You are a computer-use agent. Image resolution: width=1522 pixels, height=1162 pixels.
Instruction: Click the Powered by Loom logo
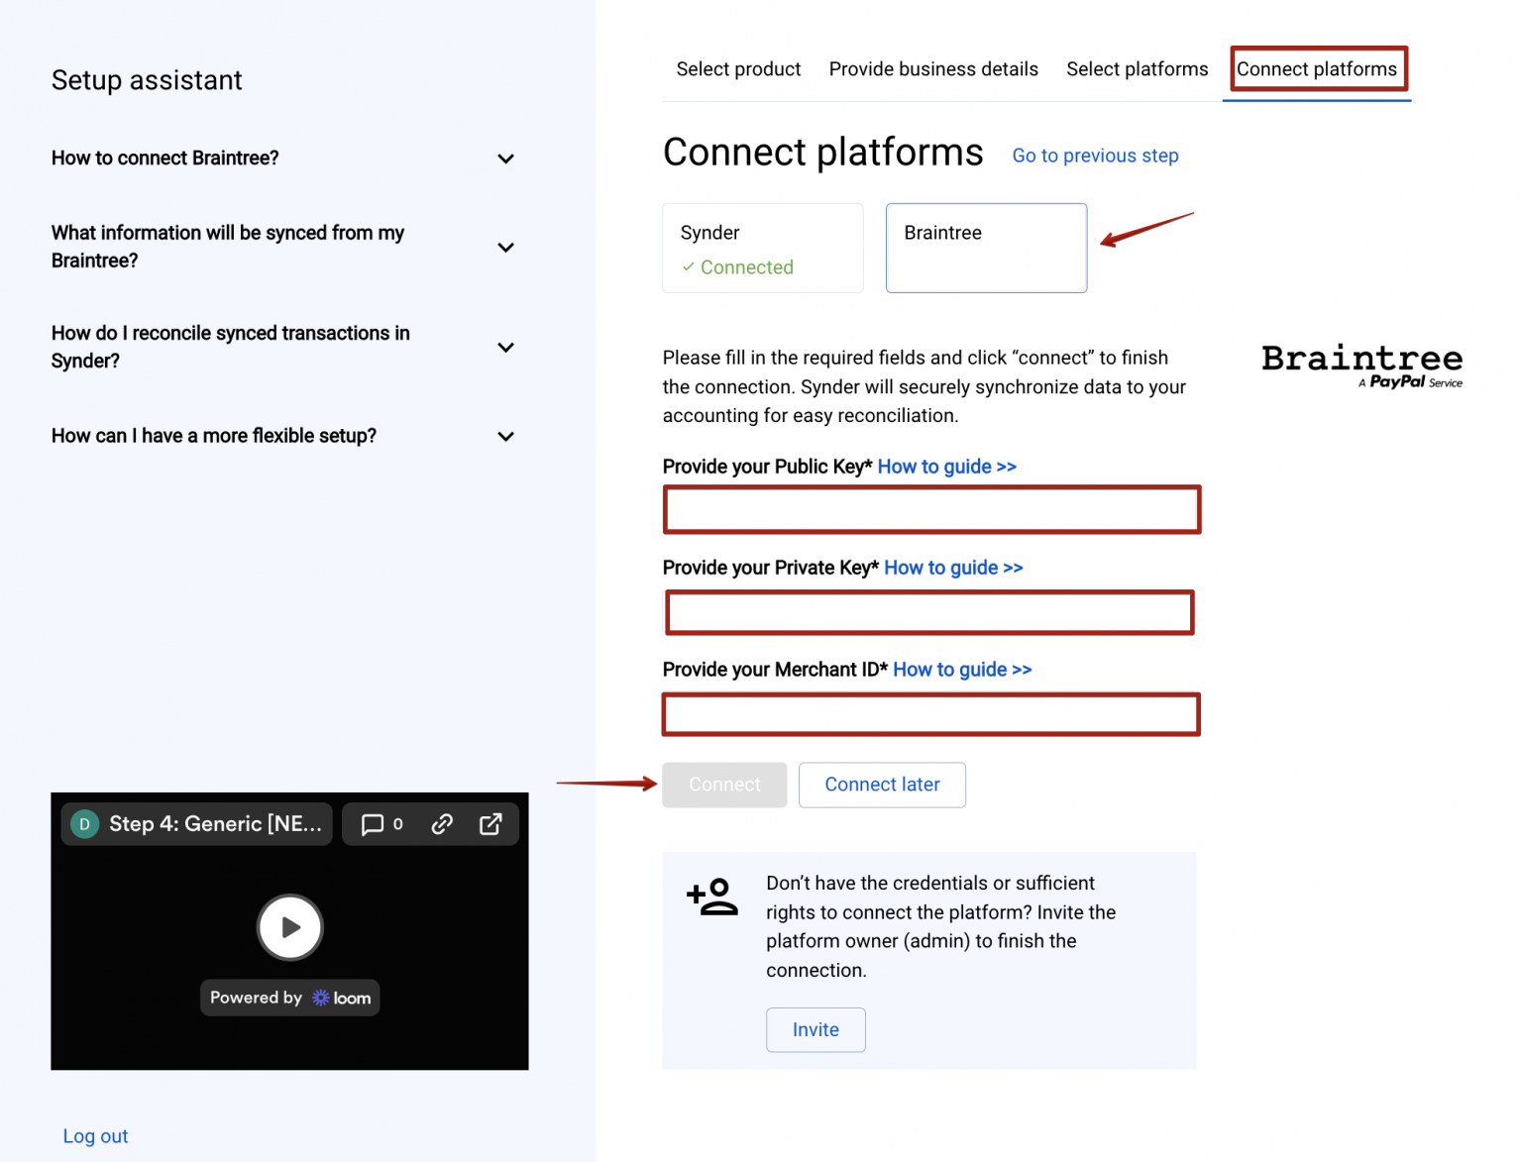point(289,998)
